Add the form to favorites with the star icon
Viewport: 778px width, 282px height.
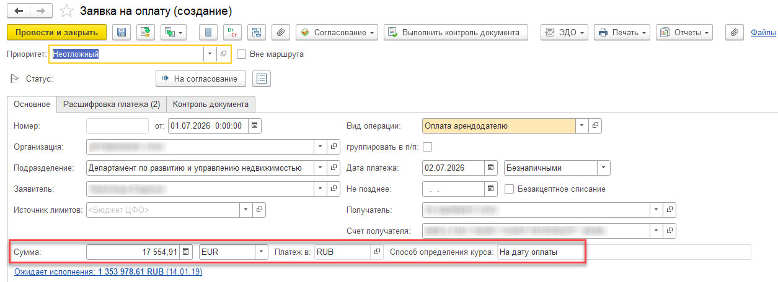click(x=66, y=11)
